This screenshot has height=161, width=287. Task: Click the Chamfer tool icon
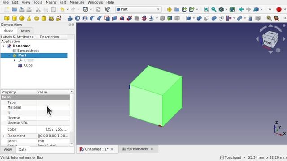point(100,18)
